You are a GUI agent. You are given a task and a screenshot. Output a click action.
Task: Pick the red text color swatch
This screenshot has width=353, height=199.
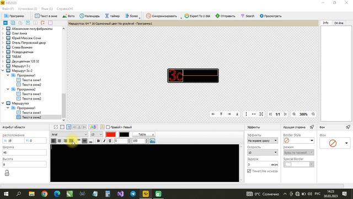pos(111,134)
